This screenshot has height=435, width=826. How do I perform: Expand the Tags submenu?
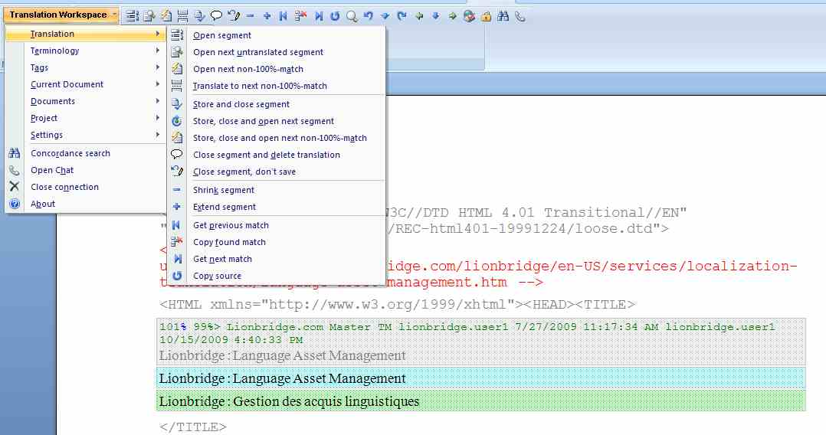point(85,67)
